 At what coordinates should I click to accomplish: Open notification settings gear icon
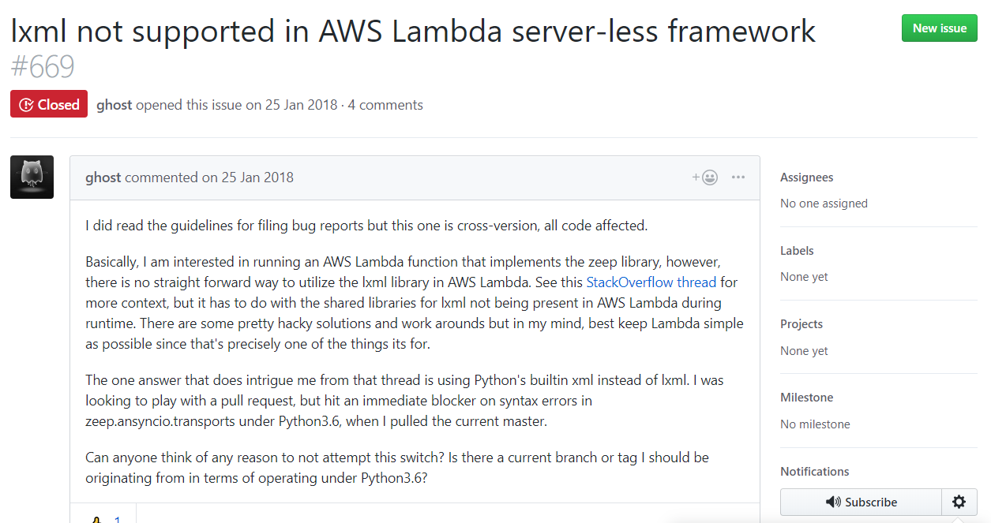point(959,502)
